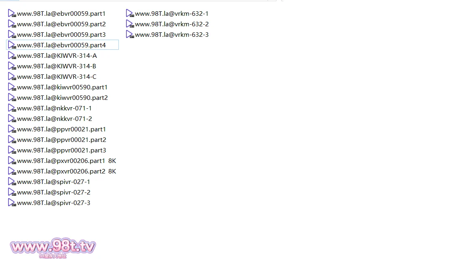This screenshot has height=262, width=467.
Task: Click the media icon of nkkvr-071-1
Action: (12, 108)
